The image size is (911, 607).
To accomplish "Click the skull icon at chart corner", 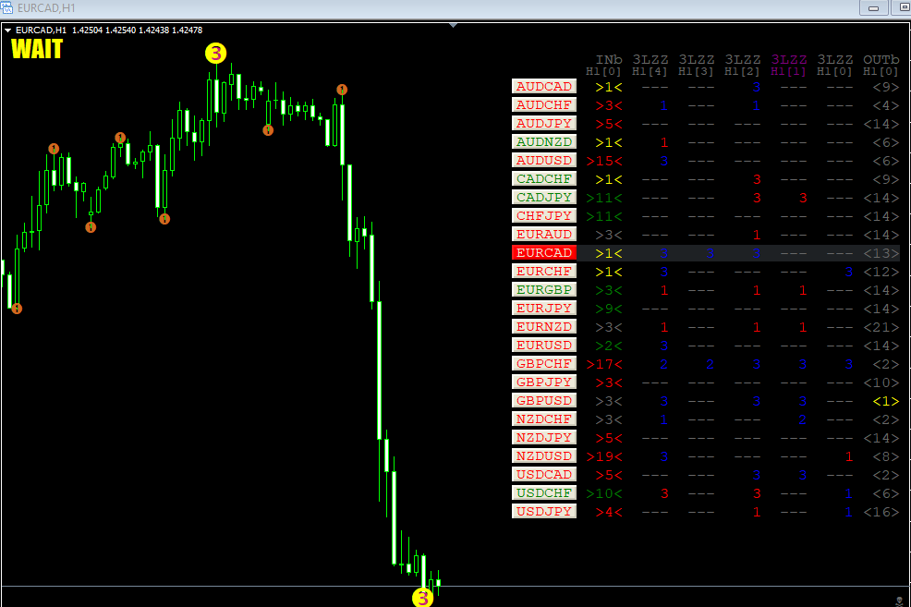I will point(899,601).
